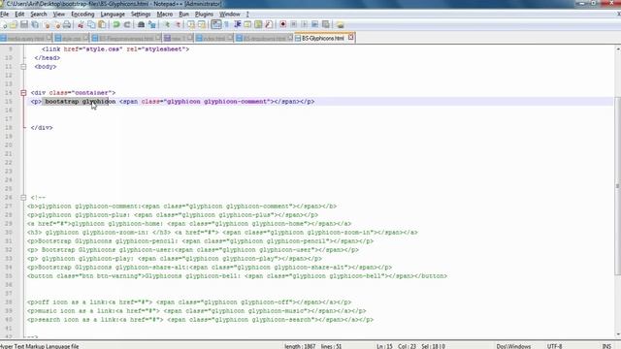Save the file with the Save icon
Image resolution: width=621 pixels, height=349 pixels.
(24, 25)
